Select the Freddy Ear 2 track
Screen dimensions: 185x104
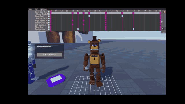pyautogui.click(x=42, y=18)
